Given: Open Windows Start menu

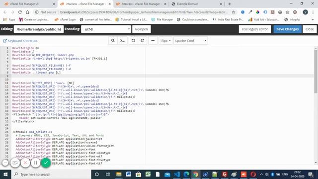Looking at the screenshot, I should click(x=5, y=175).
